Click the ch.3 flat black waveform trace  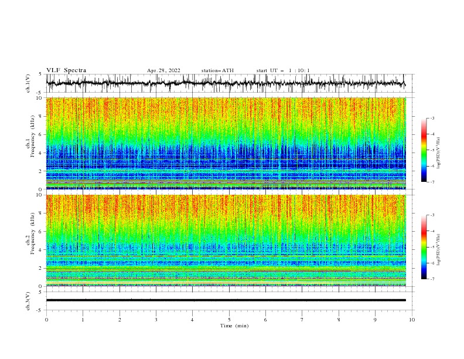(226, 300)
